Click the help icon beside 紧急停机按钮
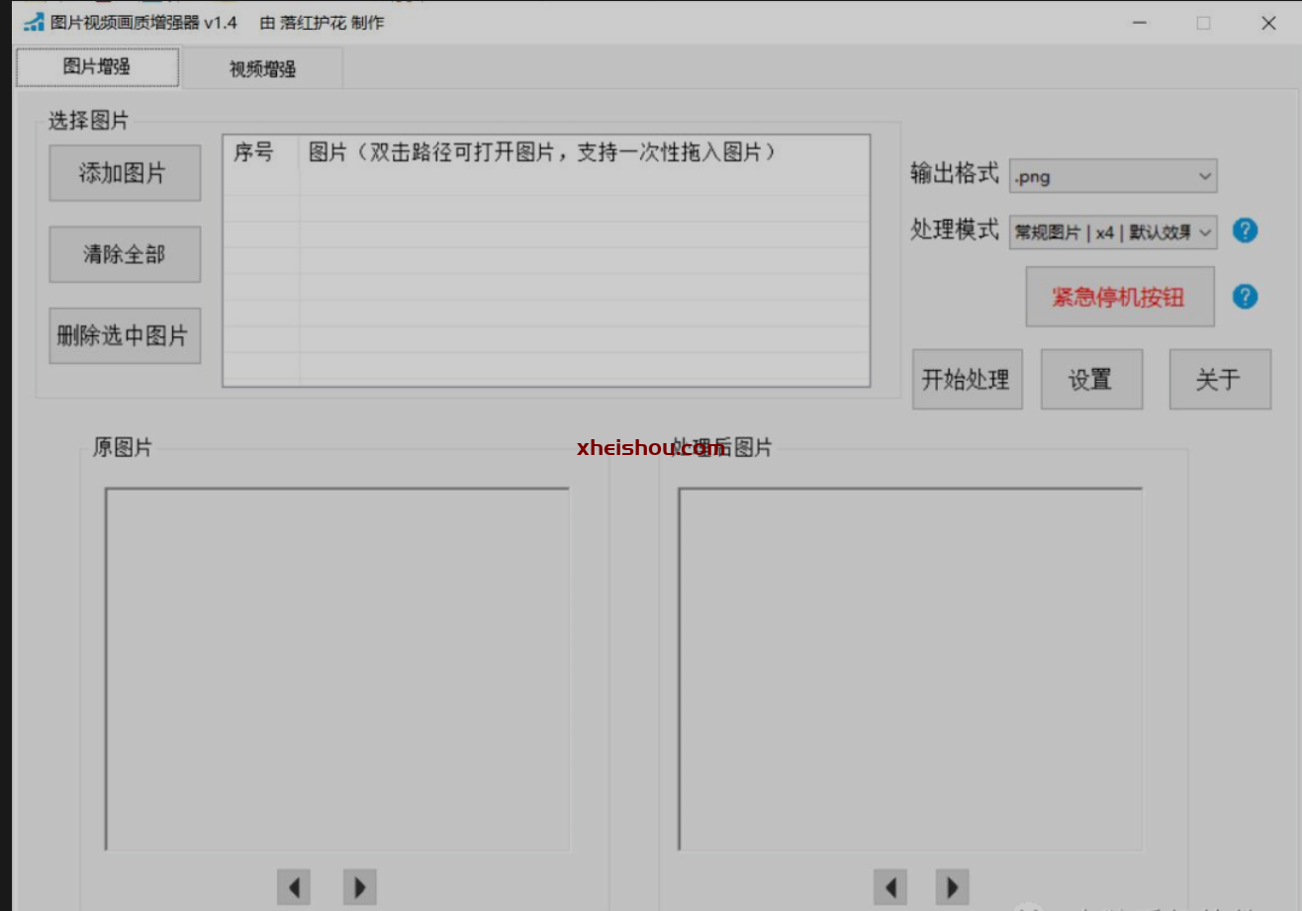The width and height of the screenshot is (1302, 911). (1246, 297)
